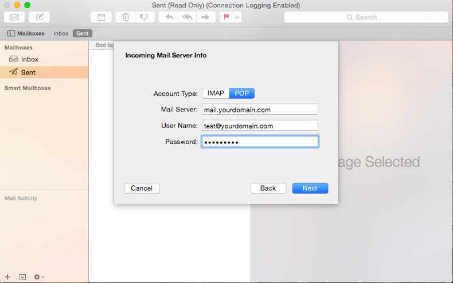Image resolution: width=453 pixels, height=283 pixels.
Task: Click the Junk thumbs-down icon
Action: pyautogui.click(x=144, y=17)
